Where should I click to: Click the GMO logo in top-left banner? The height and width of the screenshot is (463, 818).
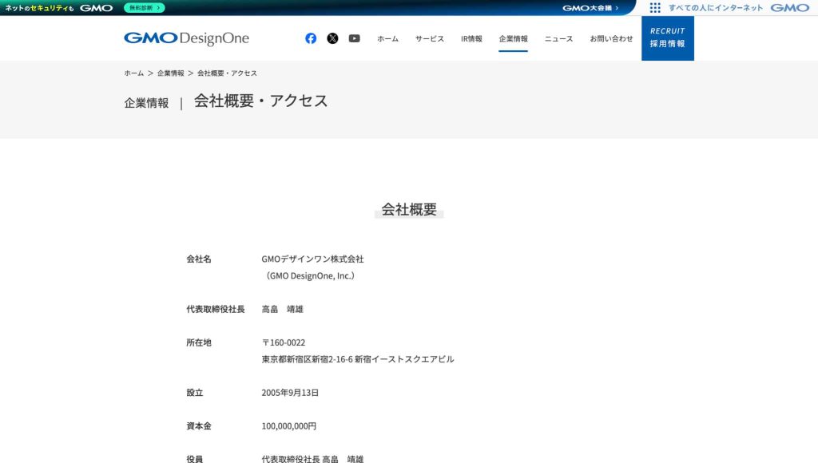96,8
